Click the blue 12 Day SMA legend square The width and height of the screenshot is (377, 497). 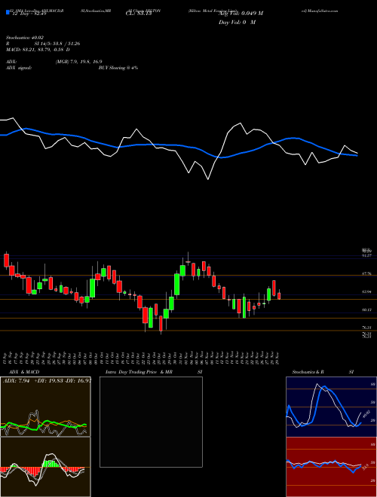[8, 12]
